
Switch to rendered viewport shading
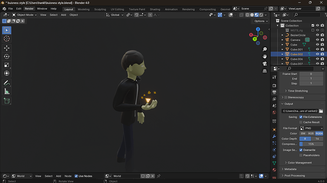[261, 15]
